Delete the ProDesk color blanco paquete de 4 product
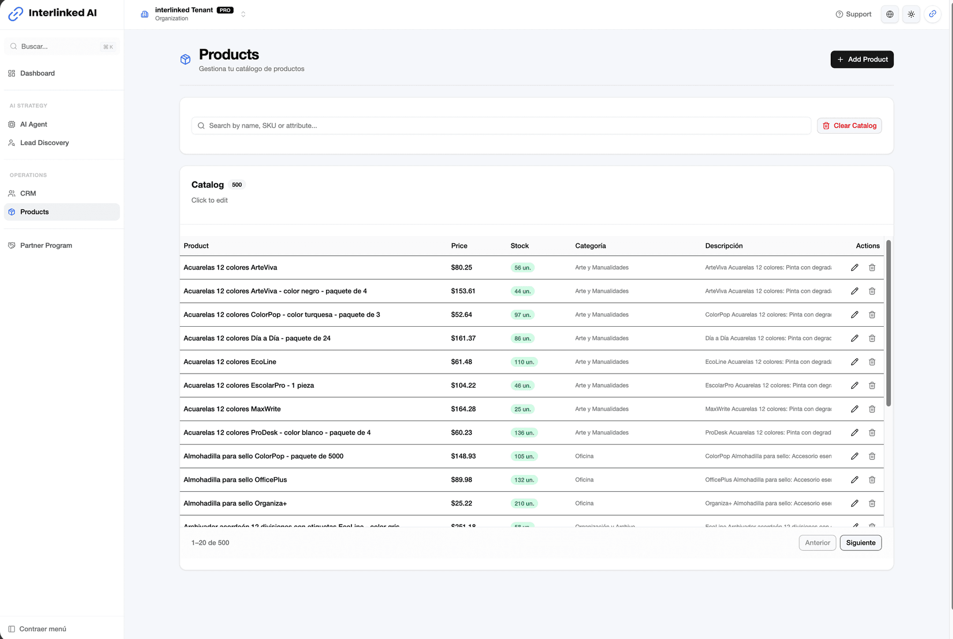953x639 pixels. [x=872, y=432]
